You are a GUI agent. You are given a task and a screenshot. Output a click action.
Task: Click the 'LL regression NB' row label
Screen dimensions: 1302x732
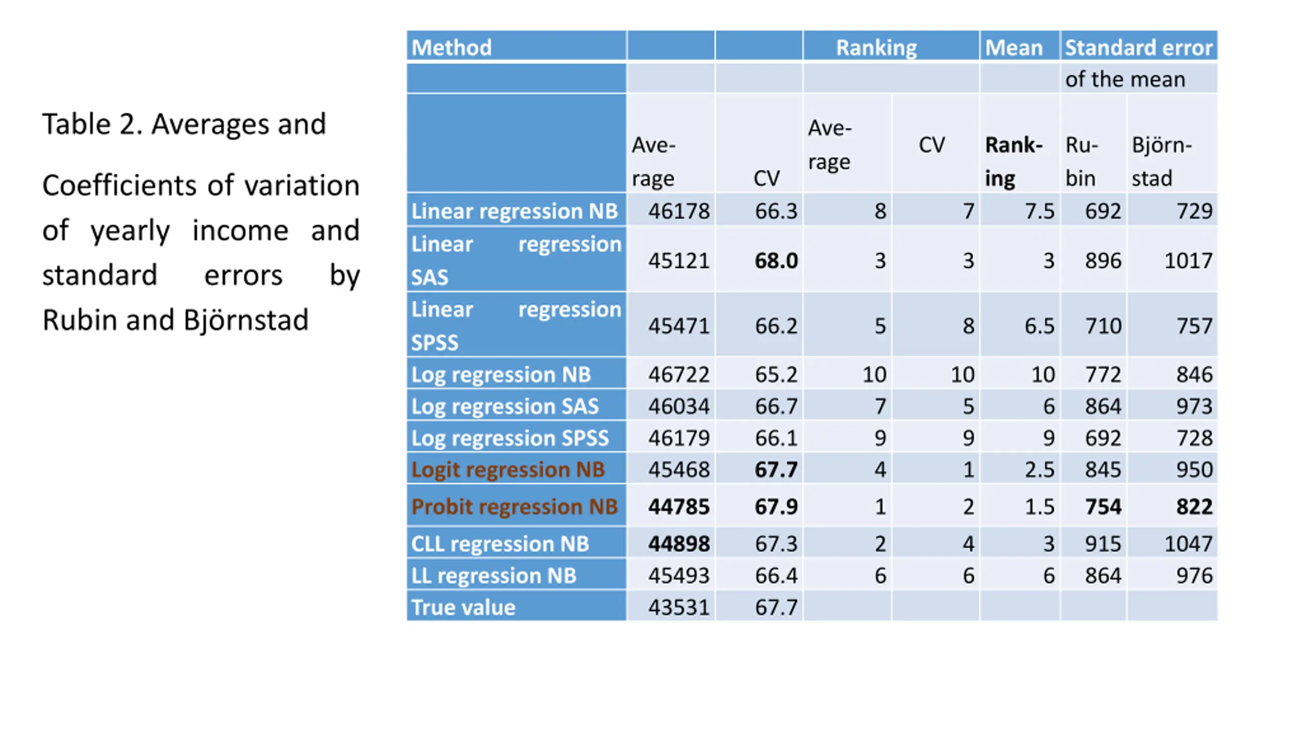click(516, 575)
